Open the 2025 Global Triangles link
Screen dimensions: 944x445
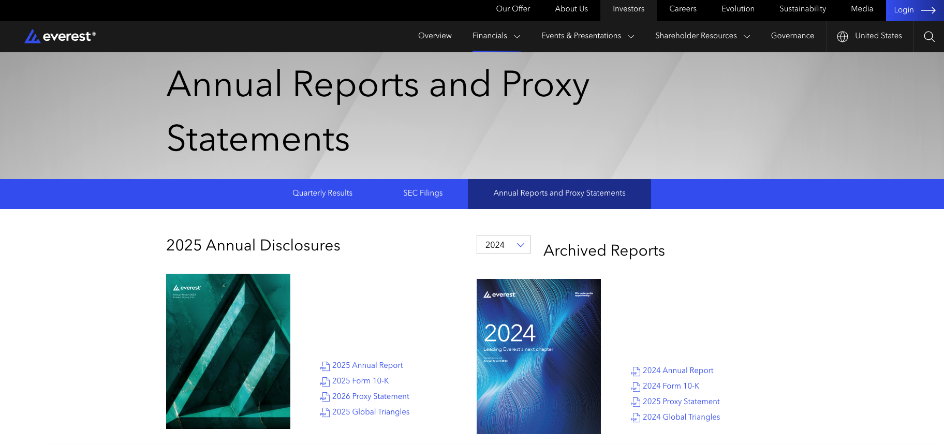tap(371, 412)
